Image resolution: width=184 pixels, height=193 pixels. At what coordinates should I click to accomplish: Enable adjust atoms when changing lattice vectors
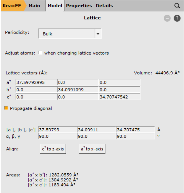click(40, 53)
